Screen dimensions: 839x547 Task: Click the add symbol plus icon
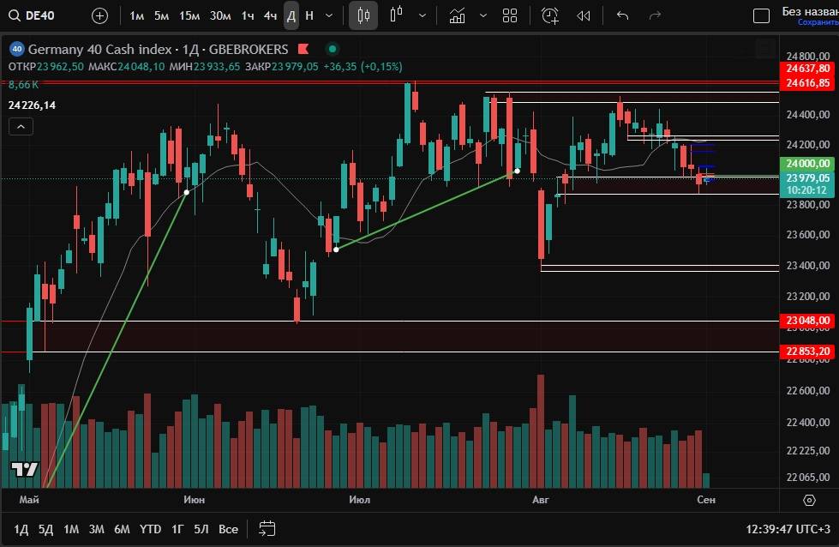100,15
